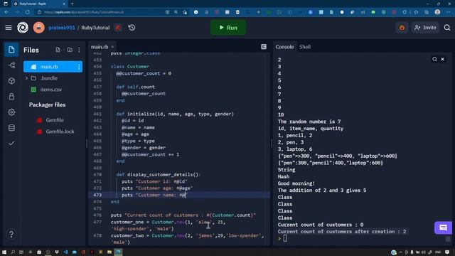Click 'Current count of customers : 0' output
This screenshot has width=455, height=256.
pyautogui.click(x=321, y=225)
